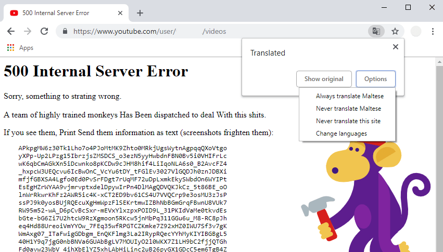Click error code line starting wK6qbCmAGkXn

click(x=123, y=164)
